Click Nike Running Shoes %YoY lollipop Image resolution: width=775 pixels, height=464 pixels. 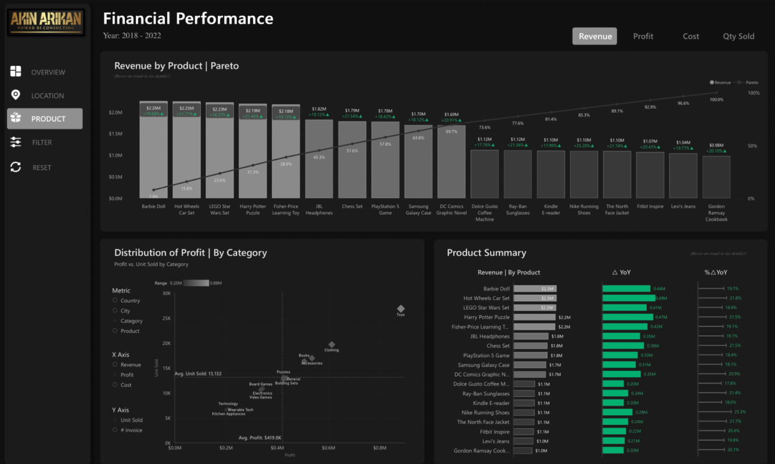(714, 412)
